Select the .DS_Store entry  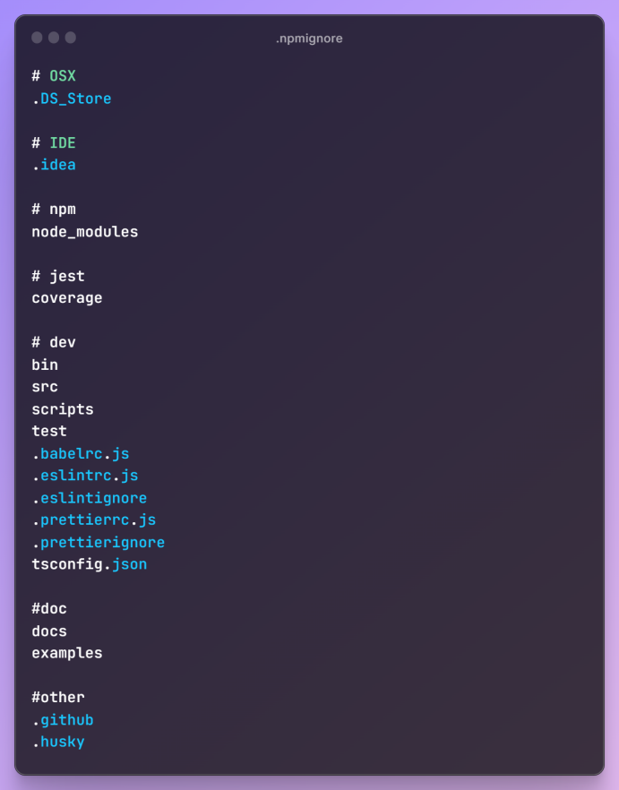pyautogui.click(x=72, y=99)
